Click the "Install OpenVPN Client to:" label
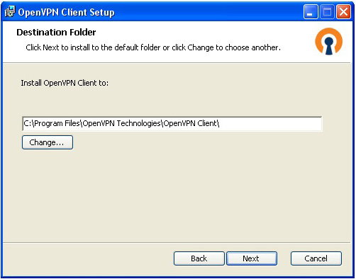The height and width of the screenshot is (279, 356). tap(65, 83)
